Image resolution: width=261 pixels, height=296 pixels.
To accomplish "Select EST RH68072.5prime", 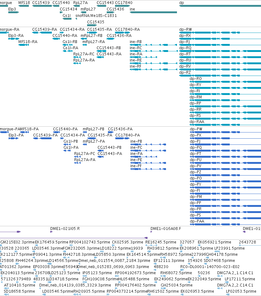I will click(176, 273).
